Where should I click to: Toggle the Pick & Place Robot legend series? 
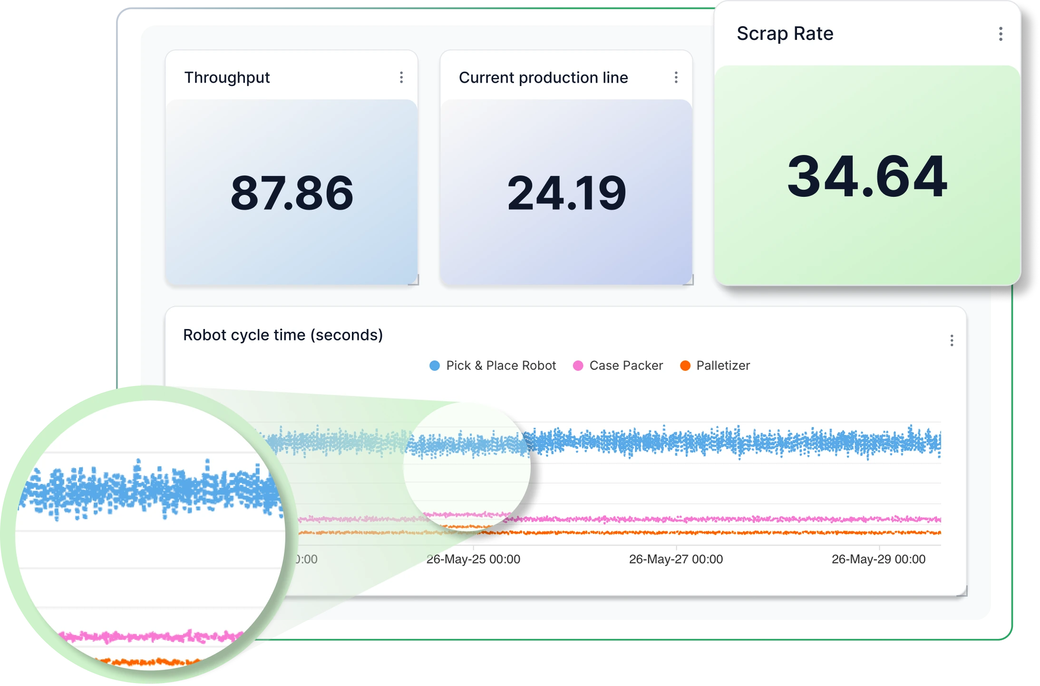click(x=493, y=366)
